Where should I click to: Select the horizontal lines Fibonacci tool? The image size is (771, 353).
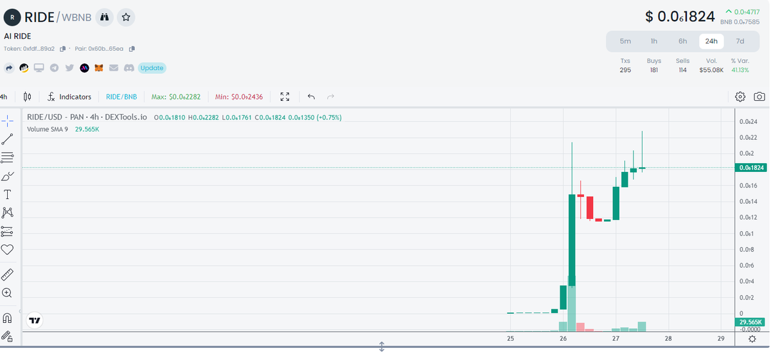7,157
